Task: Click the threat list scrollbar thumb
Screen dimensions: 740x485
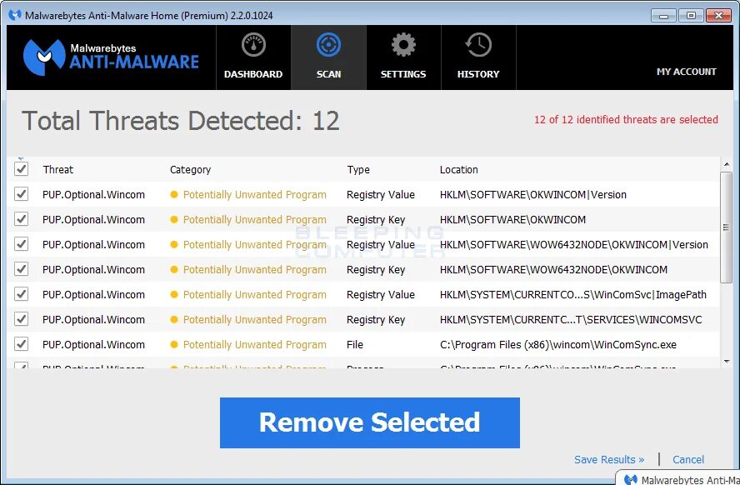Action: tap(726, 227)
